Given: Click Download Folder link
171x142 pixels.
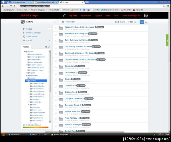Looking at the screenshot, I should 33,33.
